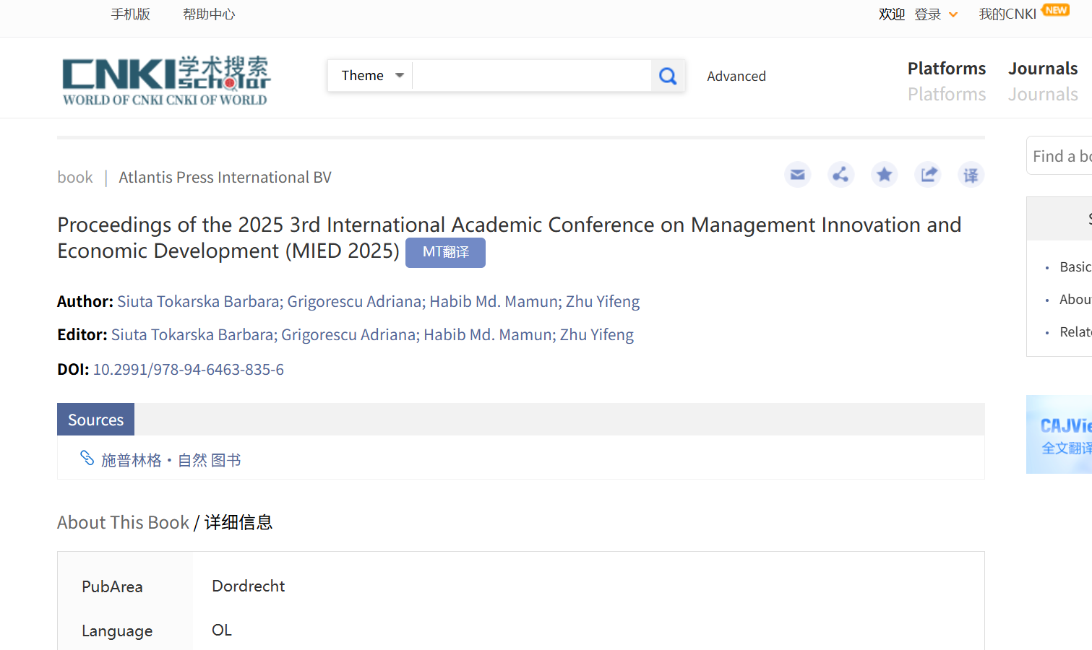
Task: Click the translate 译 icon
Action: (x=971, y=175)
